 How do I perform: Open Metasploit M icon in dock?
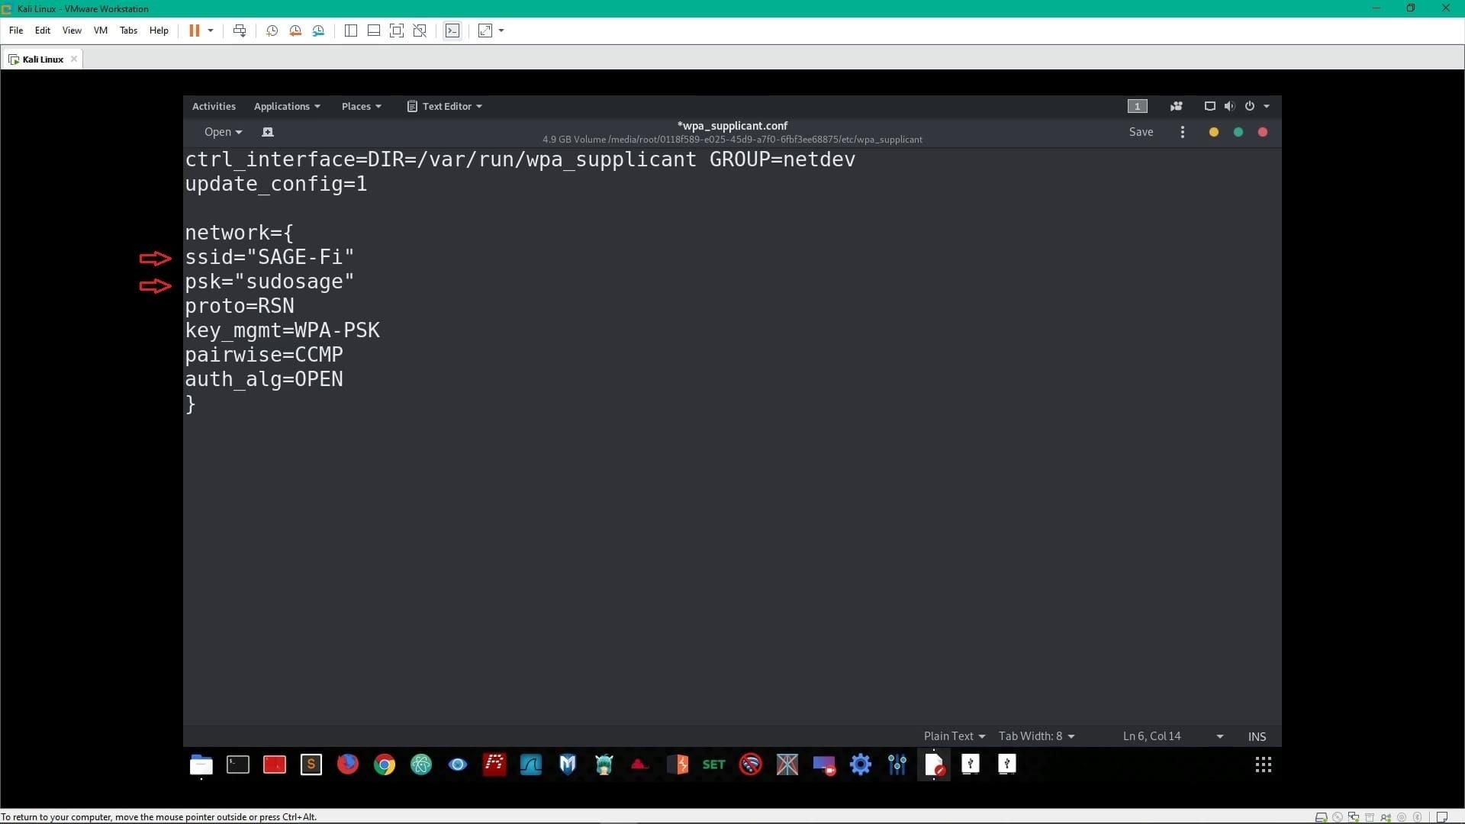pyautogui.click(x=568, y=764)
